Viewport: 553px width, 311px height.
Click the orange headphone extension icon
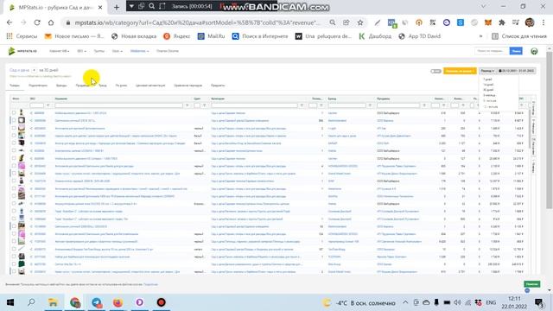tap(418, 22)
